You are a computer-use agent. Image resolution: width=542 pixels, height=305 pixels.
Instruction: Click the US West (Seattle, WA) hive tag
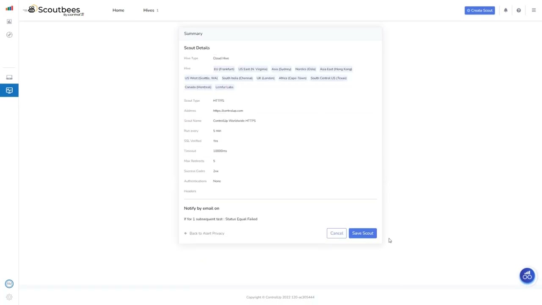[x=201, y=78]
